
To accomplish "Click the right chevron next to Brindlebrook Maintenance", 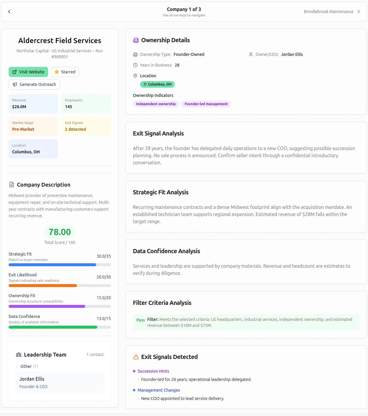I will tap(359, 12).
